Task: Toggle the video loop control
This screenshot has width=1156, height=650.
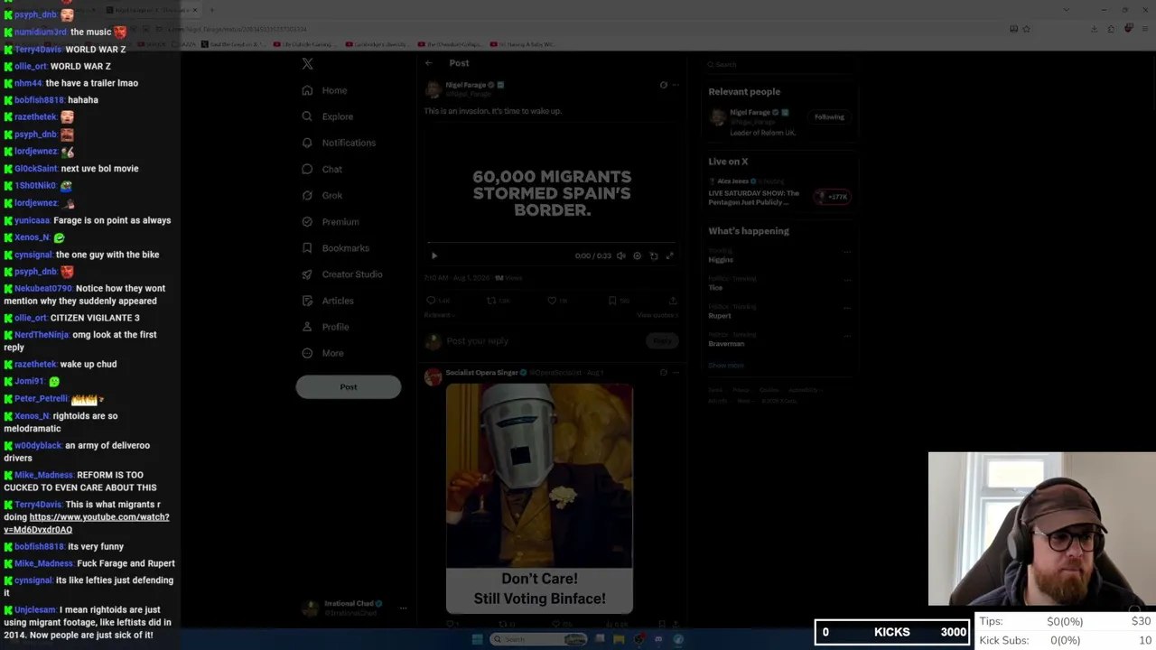Action: [654, 255]
